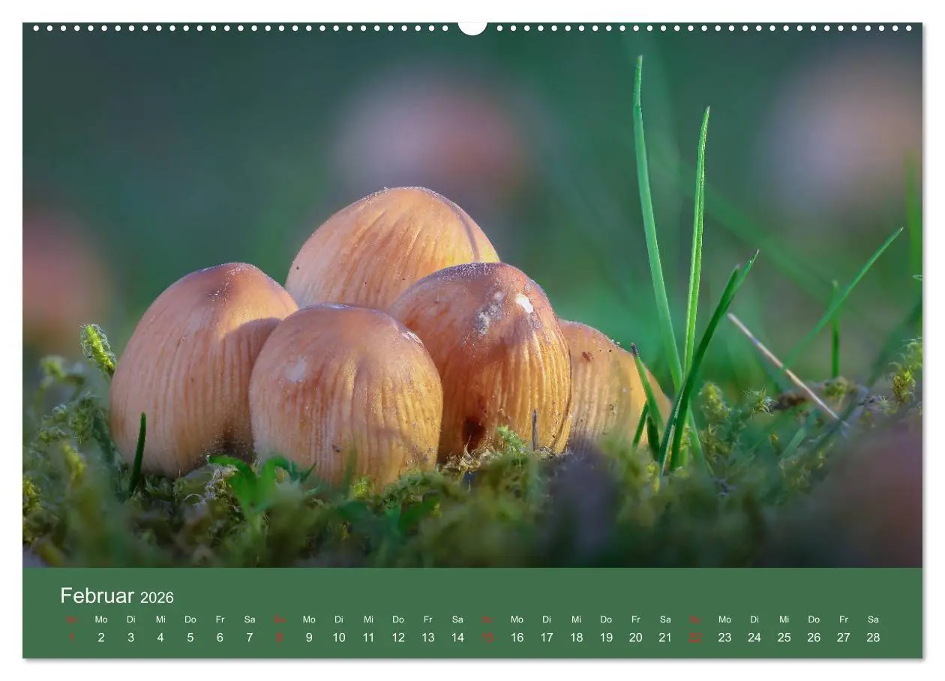Select the date 17 in the calendar row
The height and width of the screenshot is (681, 945).
pos(547,637)
